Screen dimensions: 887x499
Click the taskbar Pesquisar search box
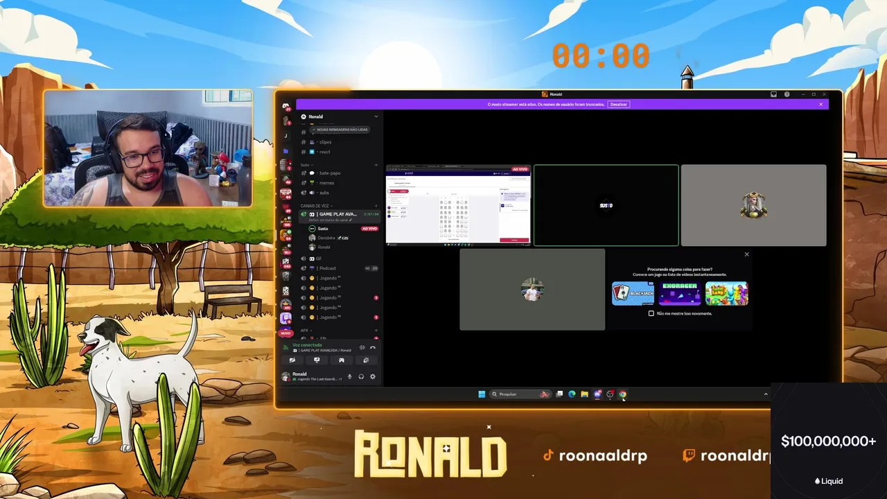pos(520,394)
